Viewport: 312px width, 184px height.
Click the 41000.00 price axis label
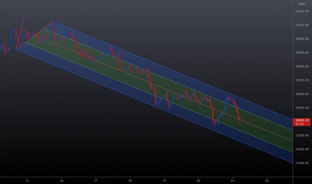click(x=302, y=25)
